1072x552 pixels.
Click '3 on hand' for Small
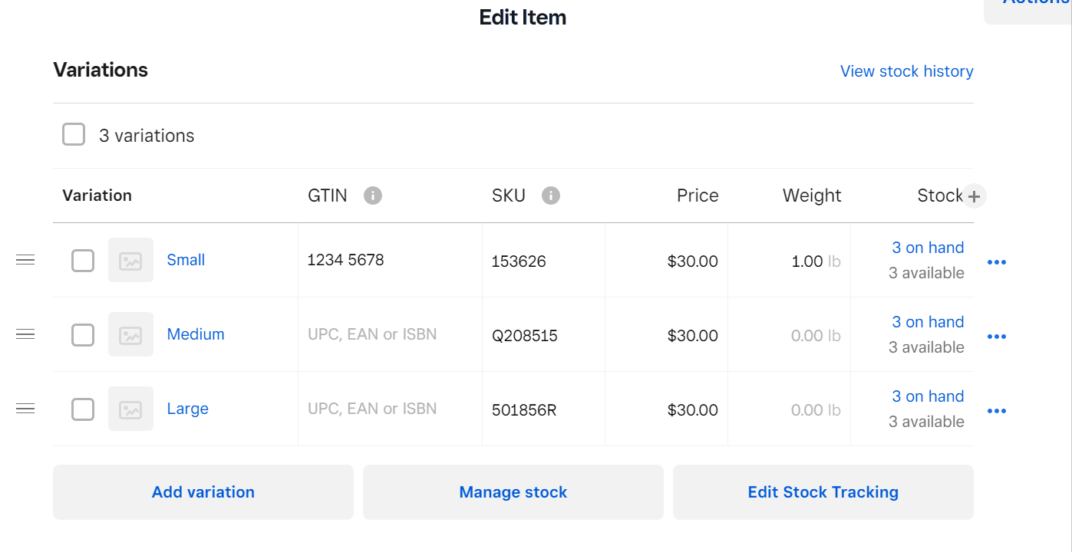coord(928,248)
